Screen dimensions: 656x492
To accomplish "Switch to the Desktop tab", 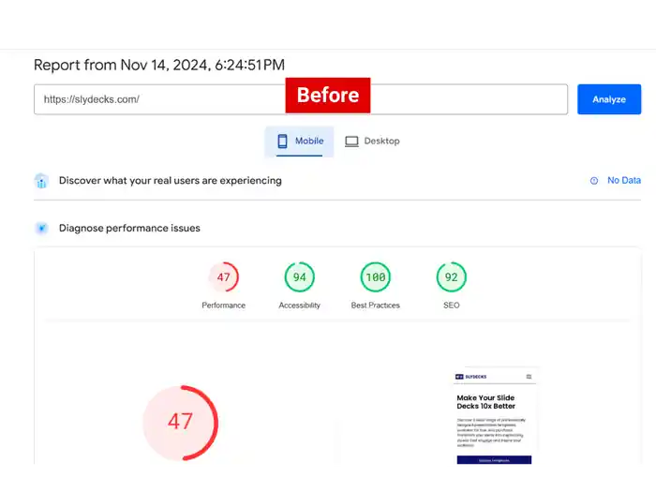I will (x=372, y=141).
